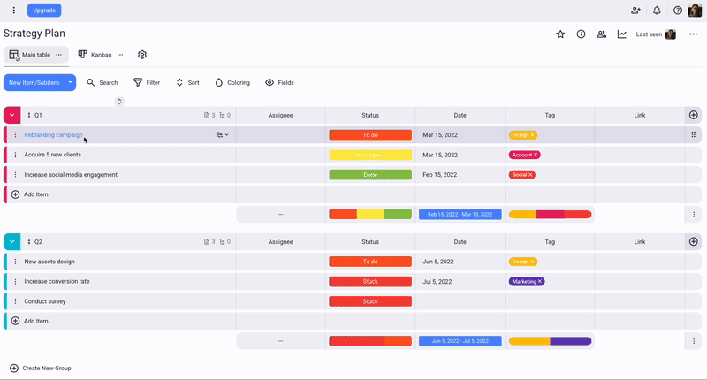
Task: Open the help question mark icon
Action: click(x=678, y=11)
